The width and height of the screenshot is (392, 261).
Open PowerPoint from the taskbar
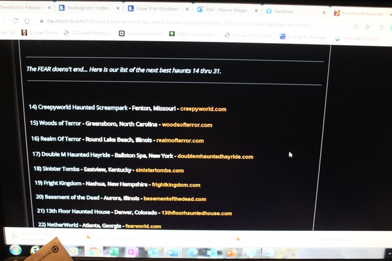231,253
